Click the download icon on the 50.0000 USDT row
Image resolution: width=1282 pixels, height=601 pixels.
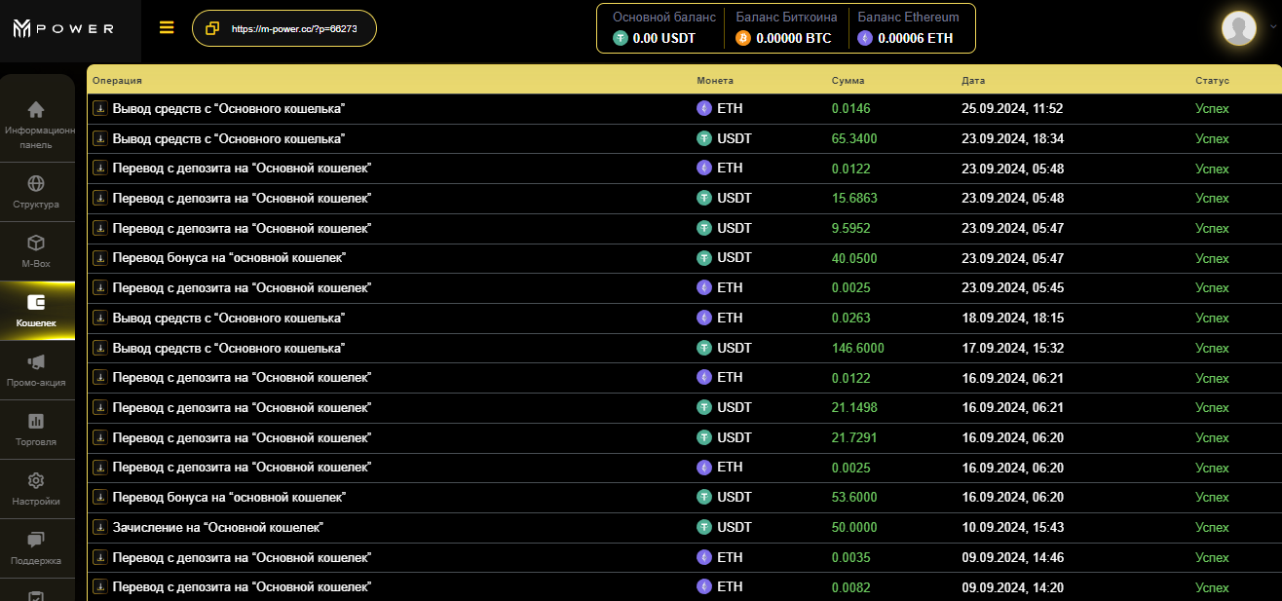pos(98,527)
